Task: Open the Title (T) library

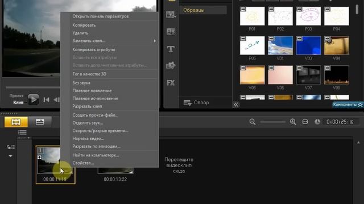Action: pyautogui.click(x=171, y=49)
